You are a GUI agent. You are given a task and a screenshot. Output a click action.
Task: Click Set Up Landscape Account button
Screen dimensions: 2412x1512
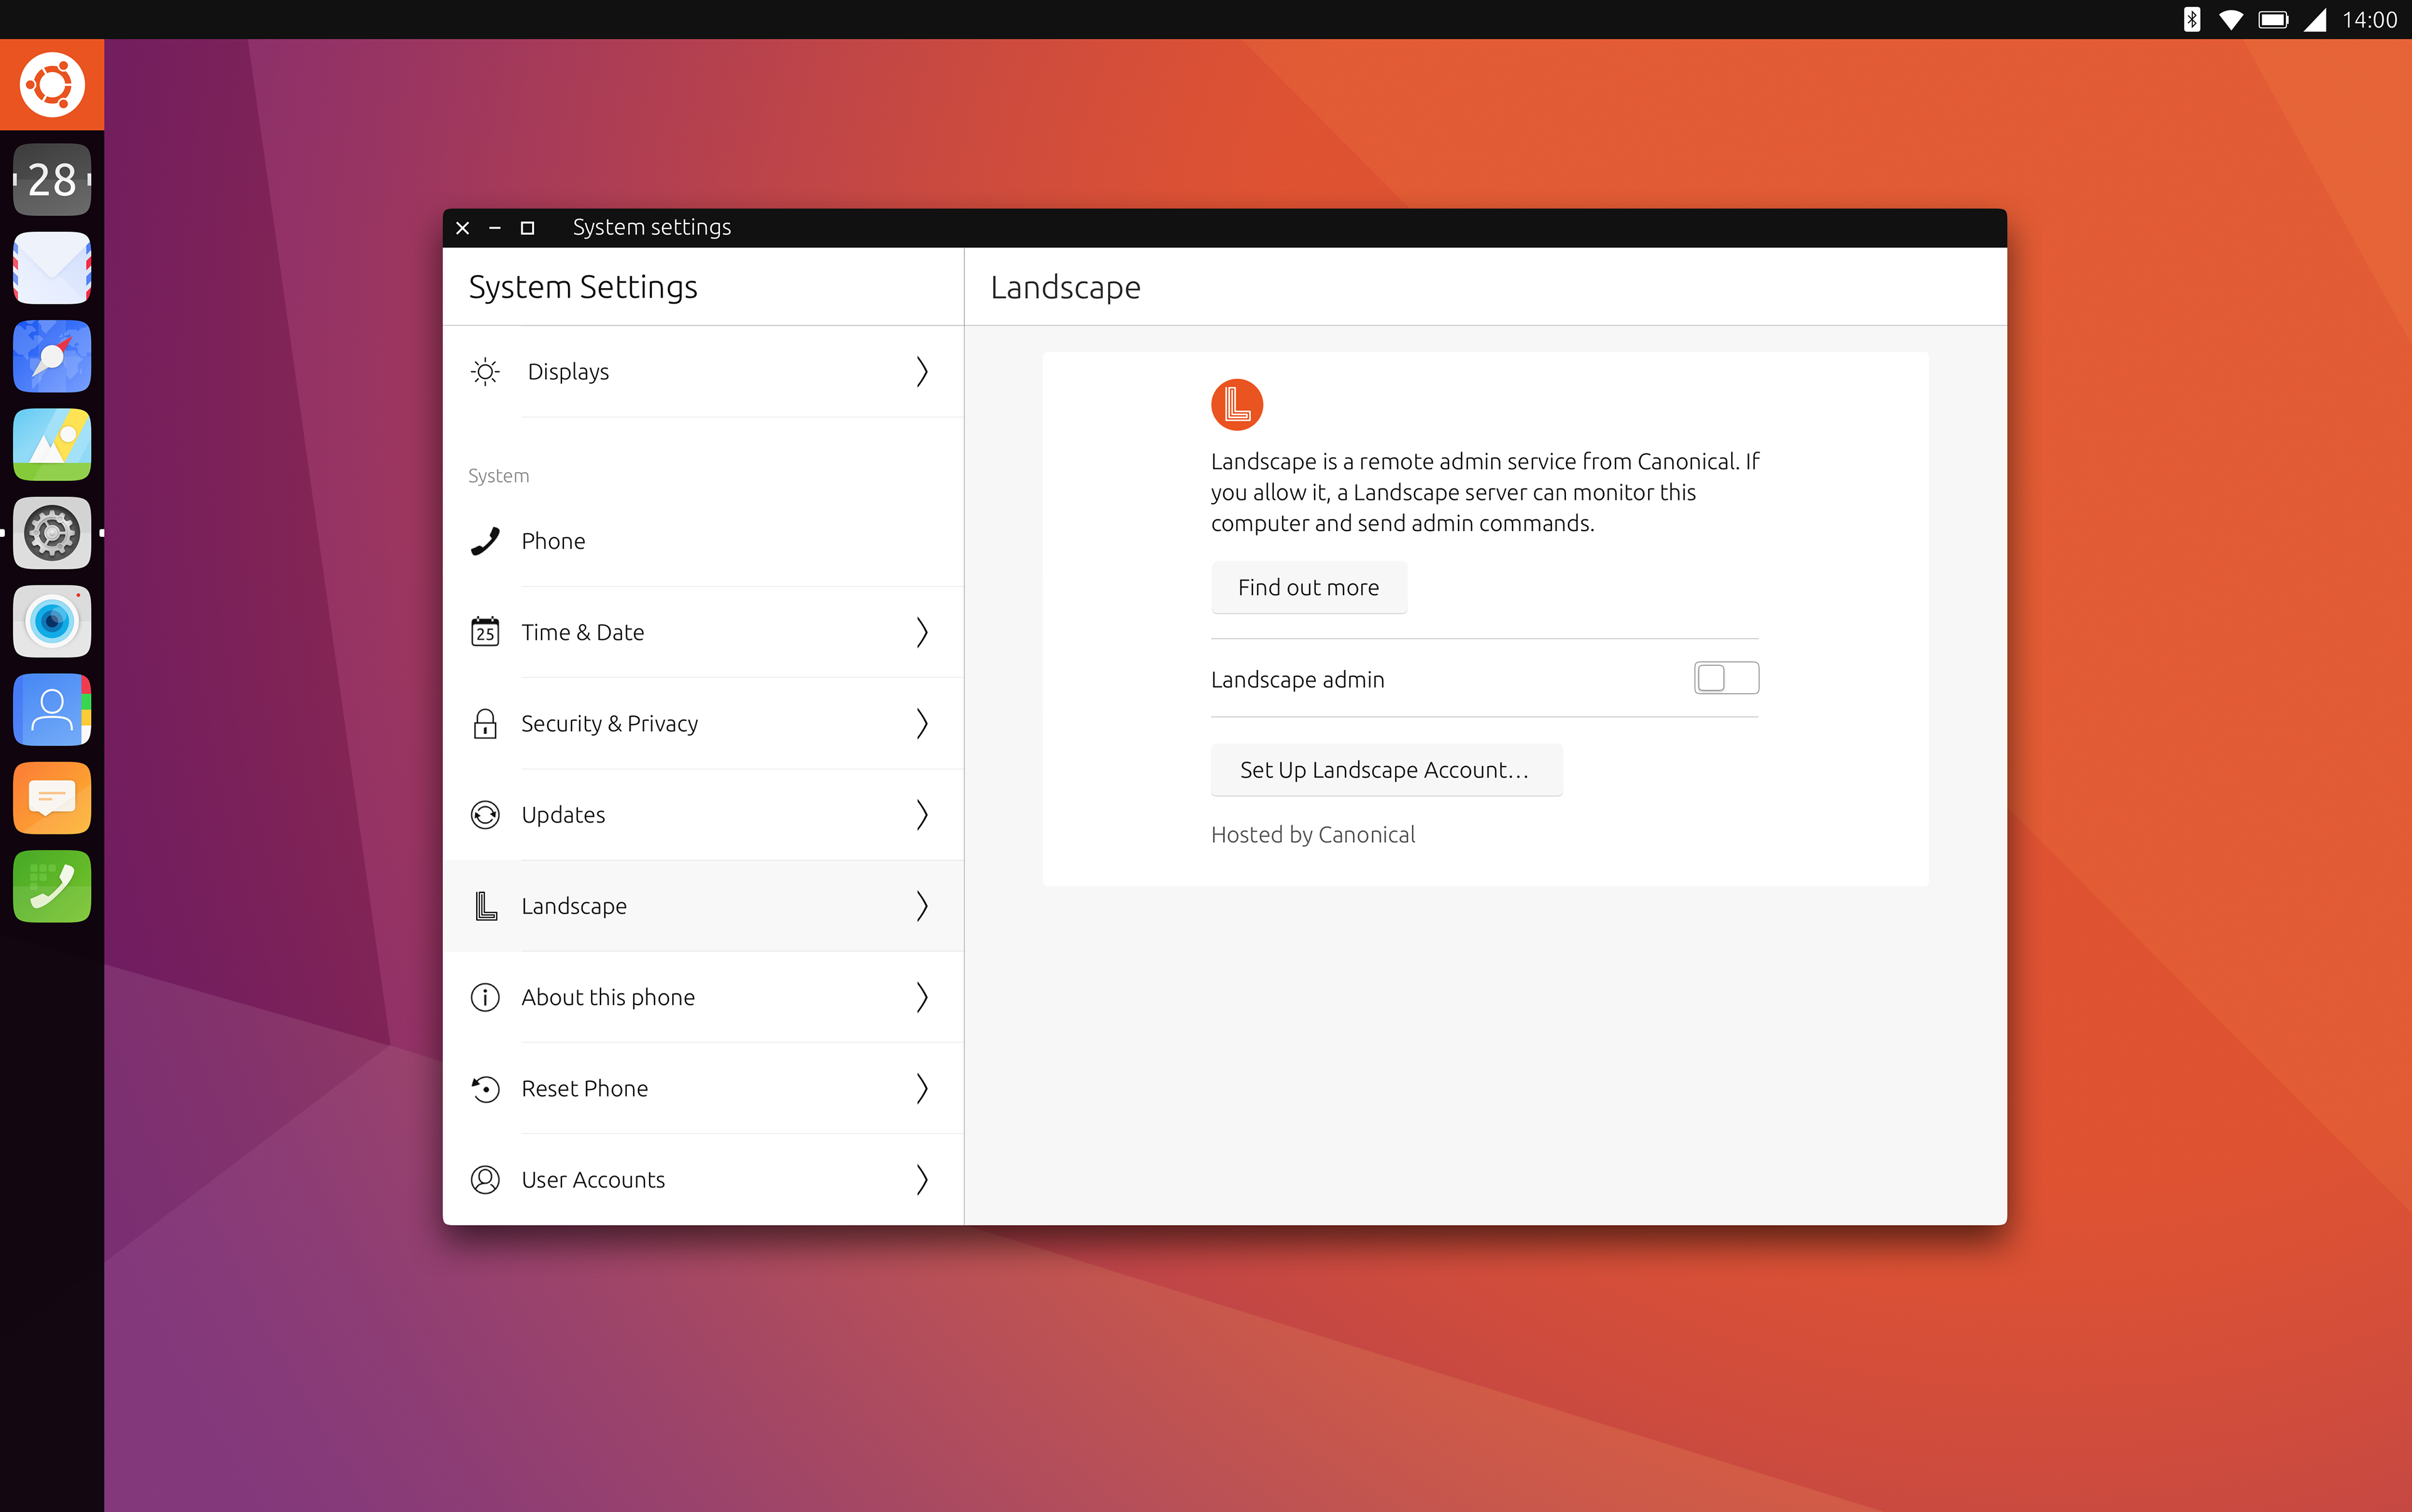[x=1386, y=770]
